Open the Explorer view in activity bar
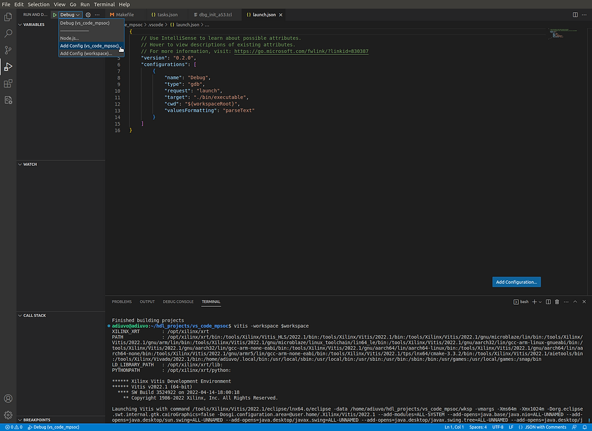 [x=8, y=17]
